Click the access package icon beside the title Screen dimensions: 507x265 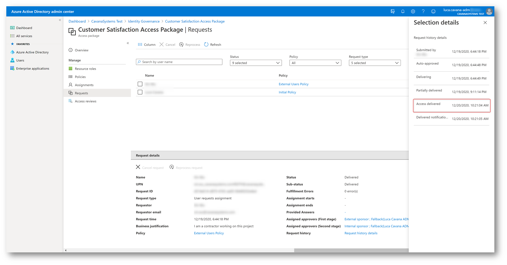72,32
